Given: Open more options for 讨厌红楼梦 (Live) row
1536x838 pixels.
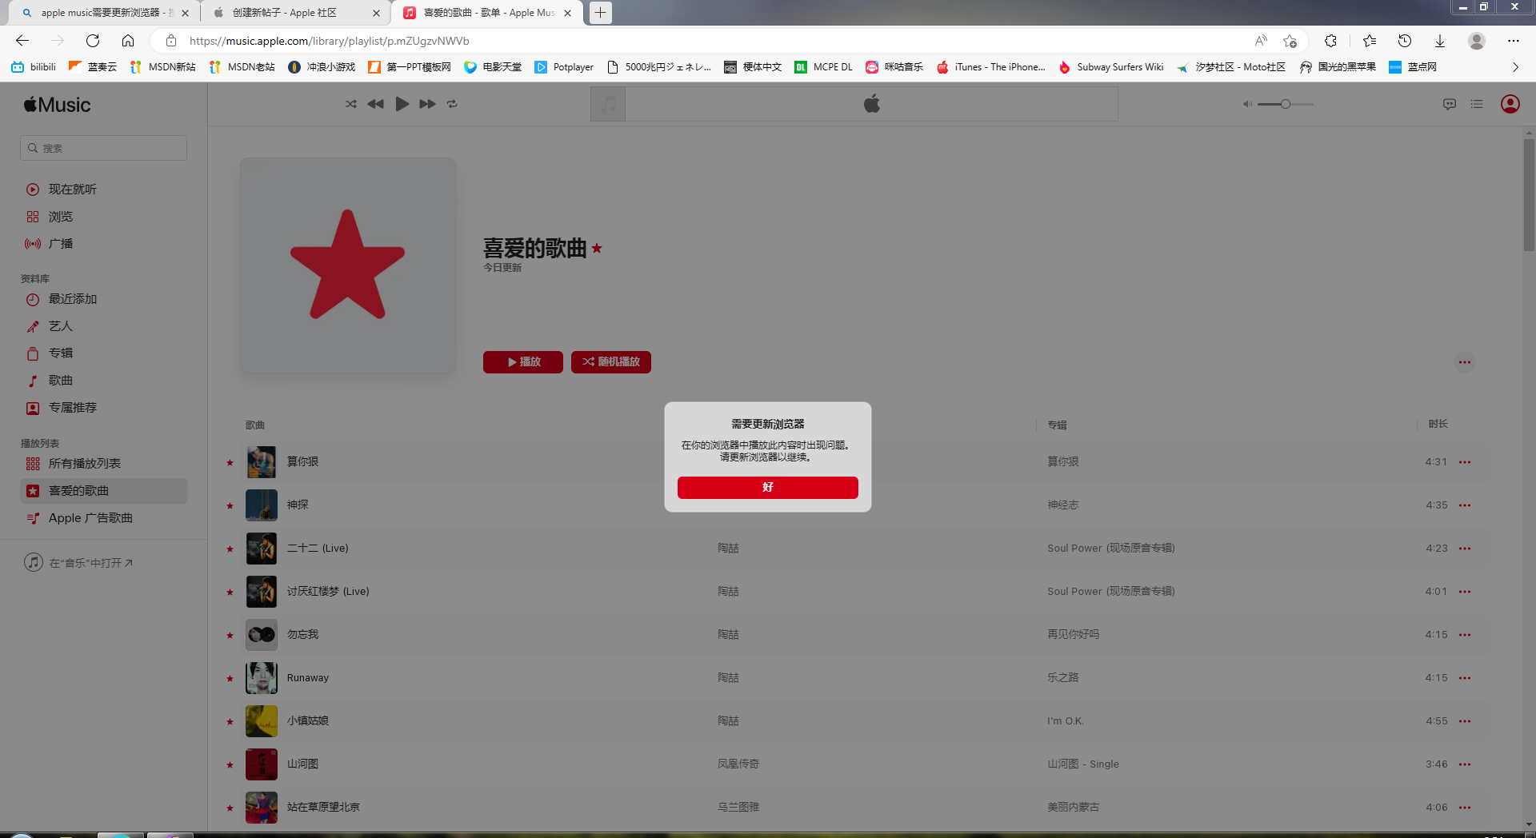Looking at the screenshot, I should tap(1465, 592).
